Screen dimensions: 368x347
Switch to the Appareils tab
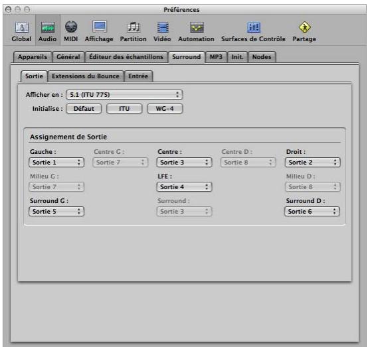click(33, 57)
